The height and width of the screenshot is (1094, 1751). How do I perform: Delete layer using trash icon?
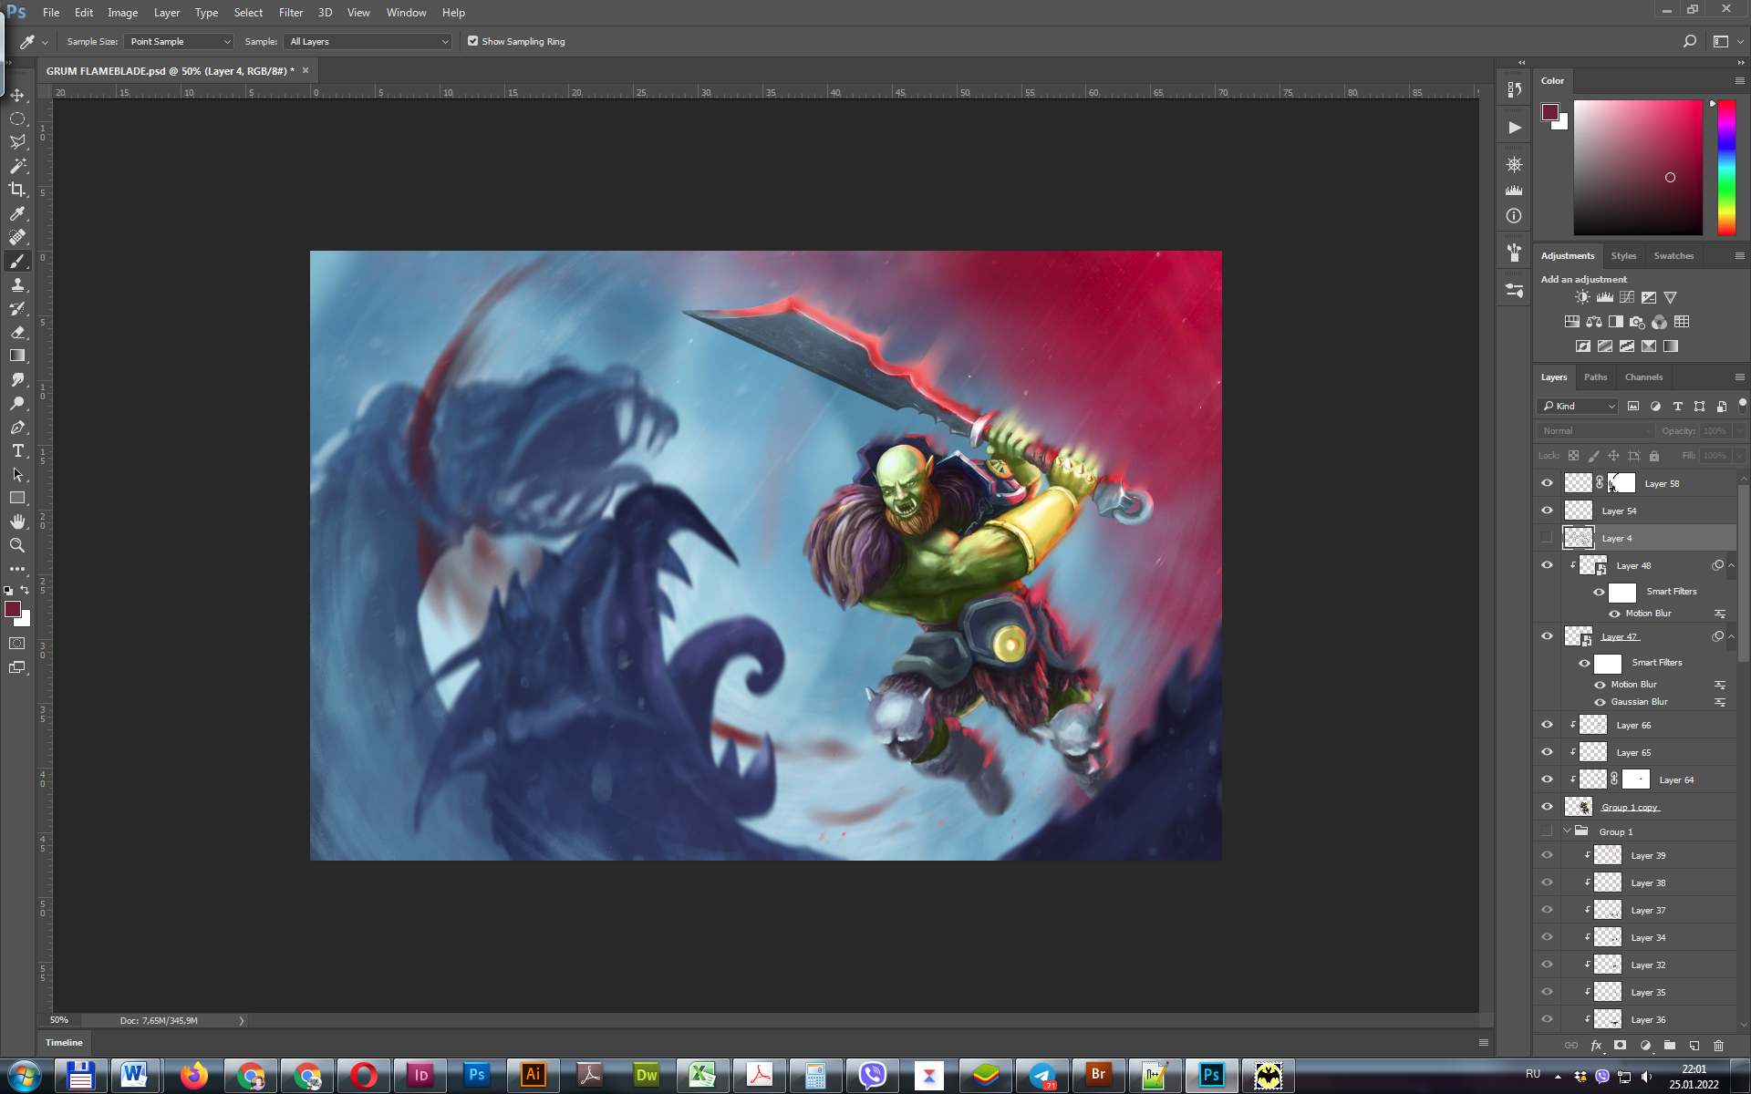pyautogui.click(x=1719, y=1046)
